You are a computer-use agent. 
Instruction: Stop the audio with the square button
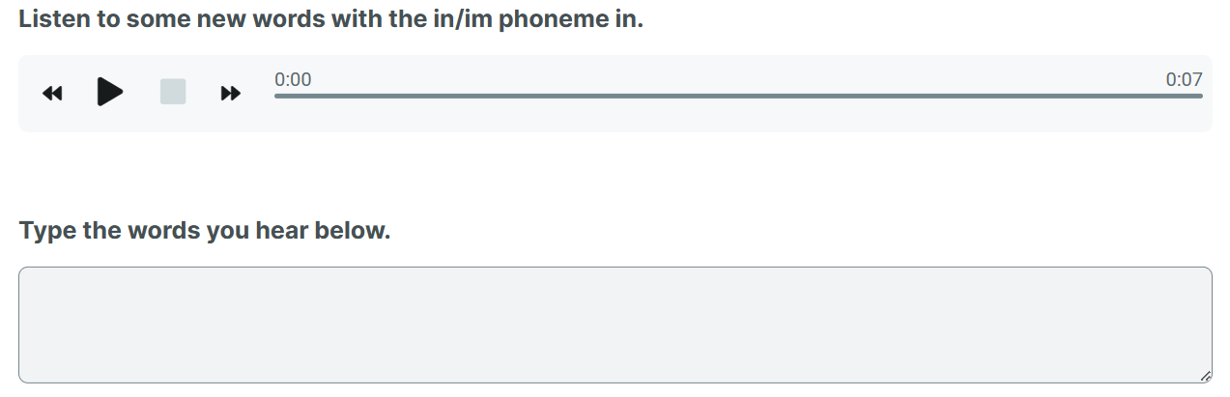[173, 92]
